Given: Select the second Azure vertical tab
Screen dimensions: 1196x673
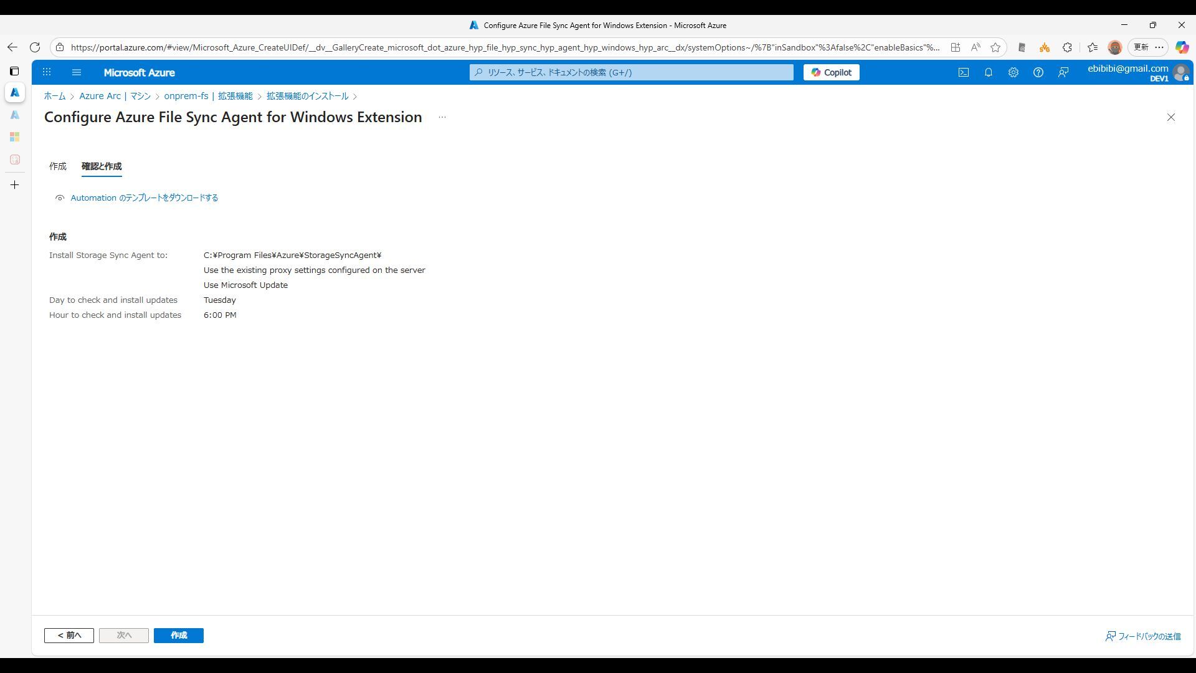Looking at the screenshot, I should click(15, 115).
